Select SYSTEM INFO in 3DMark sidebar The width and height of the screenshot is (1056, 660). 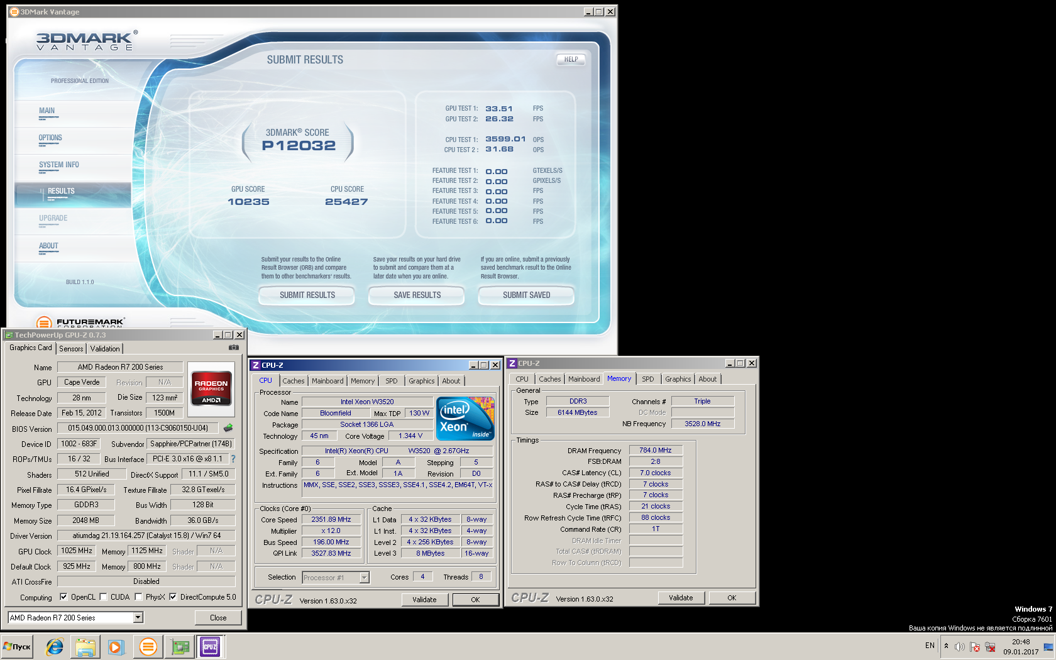pos(59,165)
